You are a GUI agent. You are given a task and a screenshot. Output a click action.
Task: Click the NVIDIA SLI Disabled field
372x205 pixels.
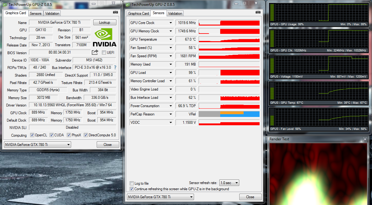[x=73, y=127]
